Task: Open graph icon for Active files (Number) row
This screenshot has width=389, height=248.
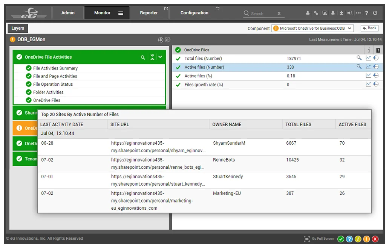Action: coord(368,67)
